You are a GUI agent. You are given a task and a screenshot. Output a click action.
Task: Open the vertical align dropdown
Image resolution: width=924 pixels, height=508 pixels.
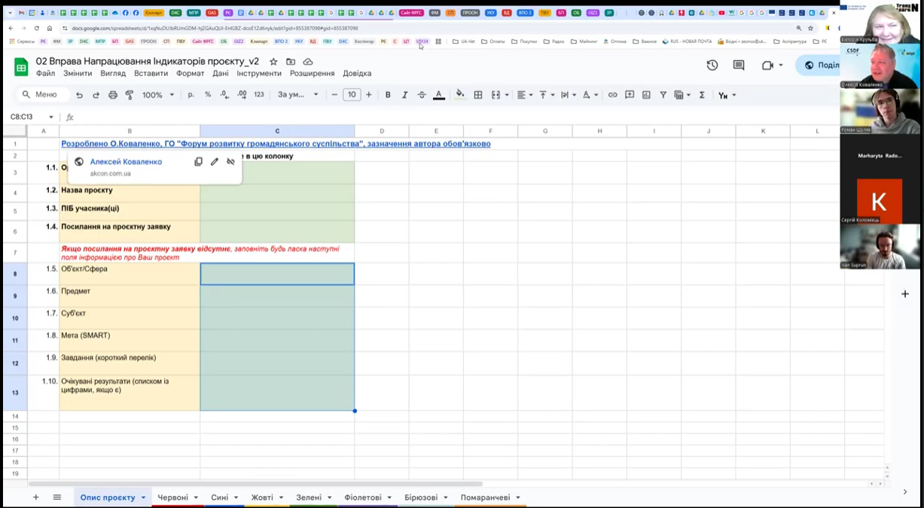[x=547, y=95]
